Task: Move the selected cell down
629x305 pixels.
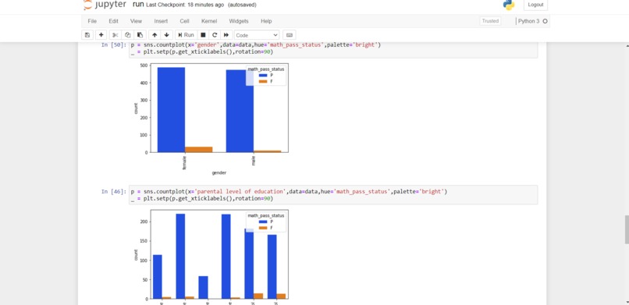Action: [x=166, y=35]
